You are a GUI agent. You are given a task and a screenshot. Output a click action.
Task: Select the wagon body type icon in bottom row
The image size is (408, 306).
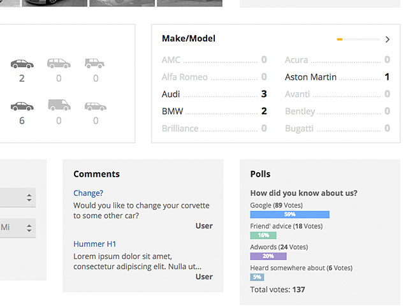pos(96,106)
